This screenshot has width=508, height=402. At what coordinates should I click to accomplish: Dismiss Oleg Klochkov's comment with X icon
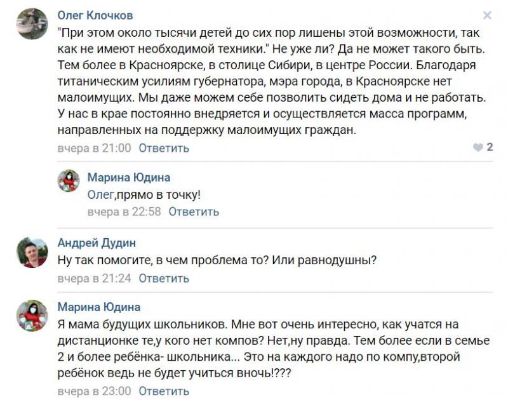pos(487,15)
